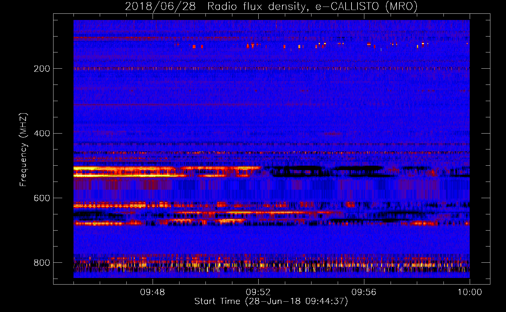
Task: Click the 10:00 time tick label
Action: click(470, 292)
